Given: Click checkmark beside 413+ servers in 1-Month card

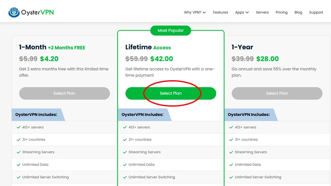Looking at the screenshot, I should tap(19, 127).
